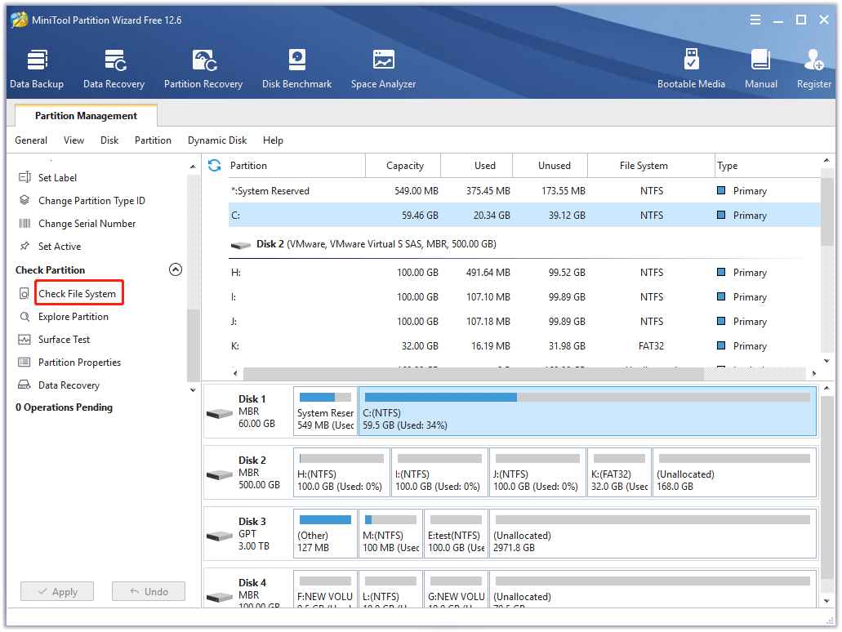This screenshot has height=632, width=842.
Task: Click the sidebar Data Recovery drive icon
Action: point(25,385)
